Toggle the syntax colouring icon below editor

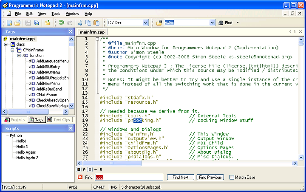[x=79, y=169]
